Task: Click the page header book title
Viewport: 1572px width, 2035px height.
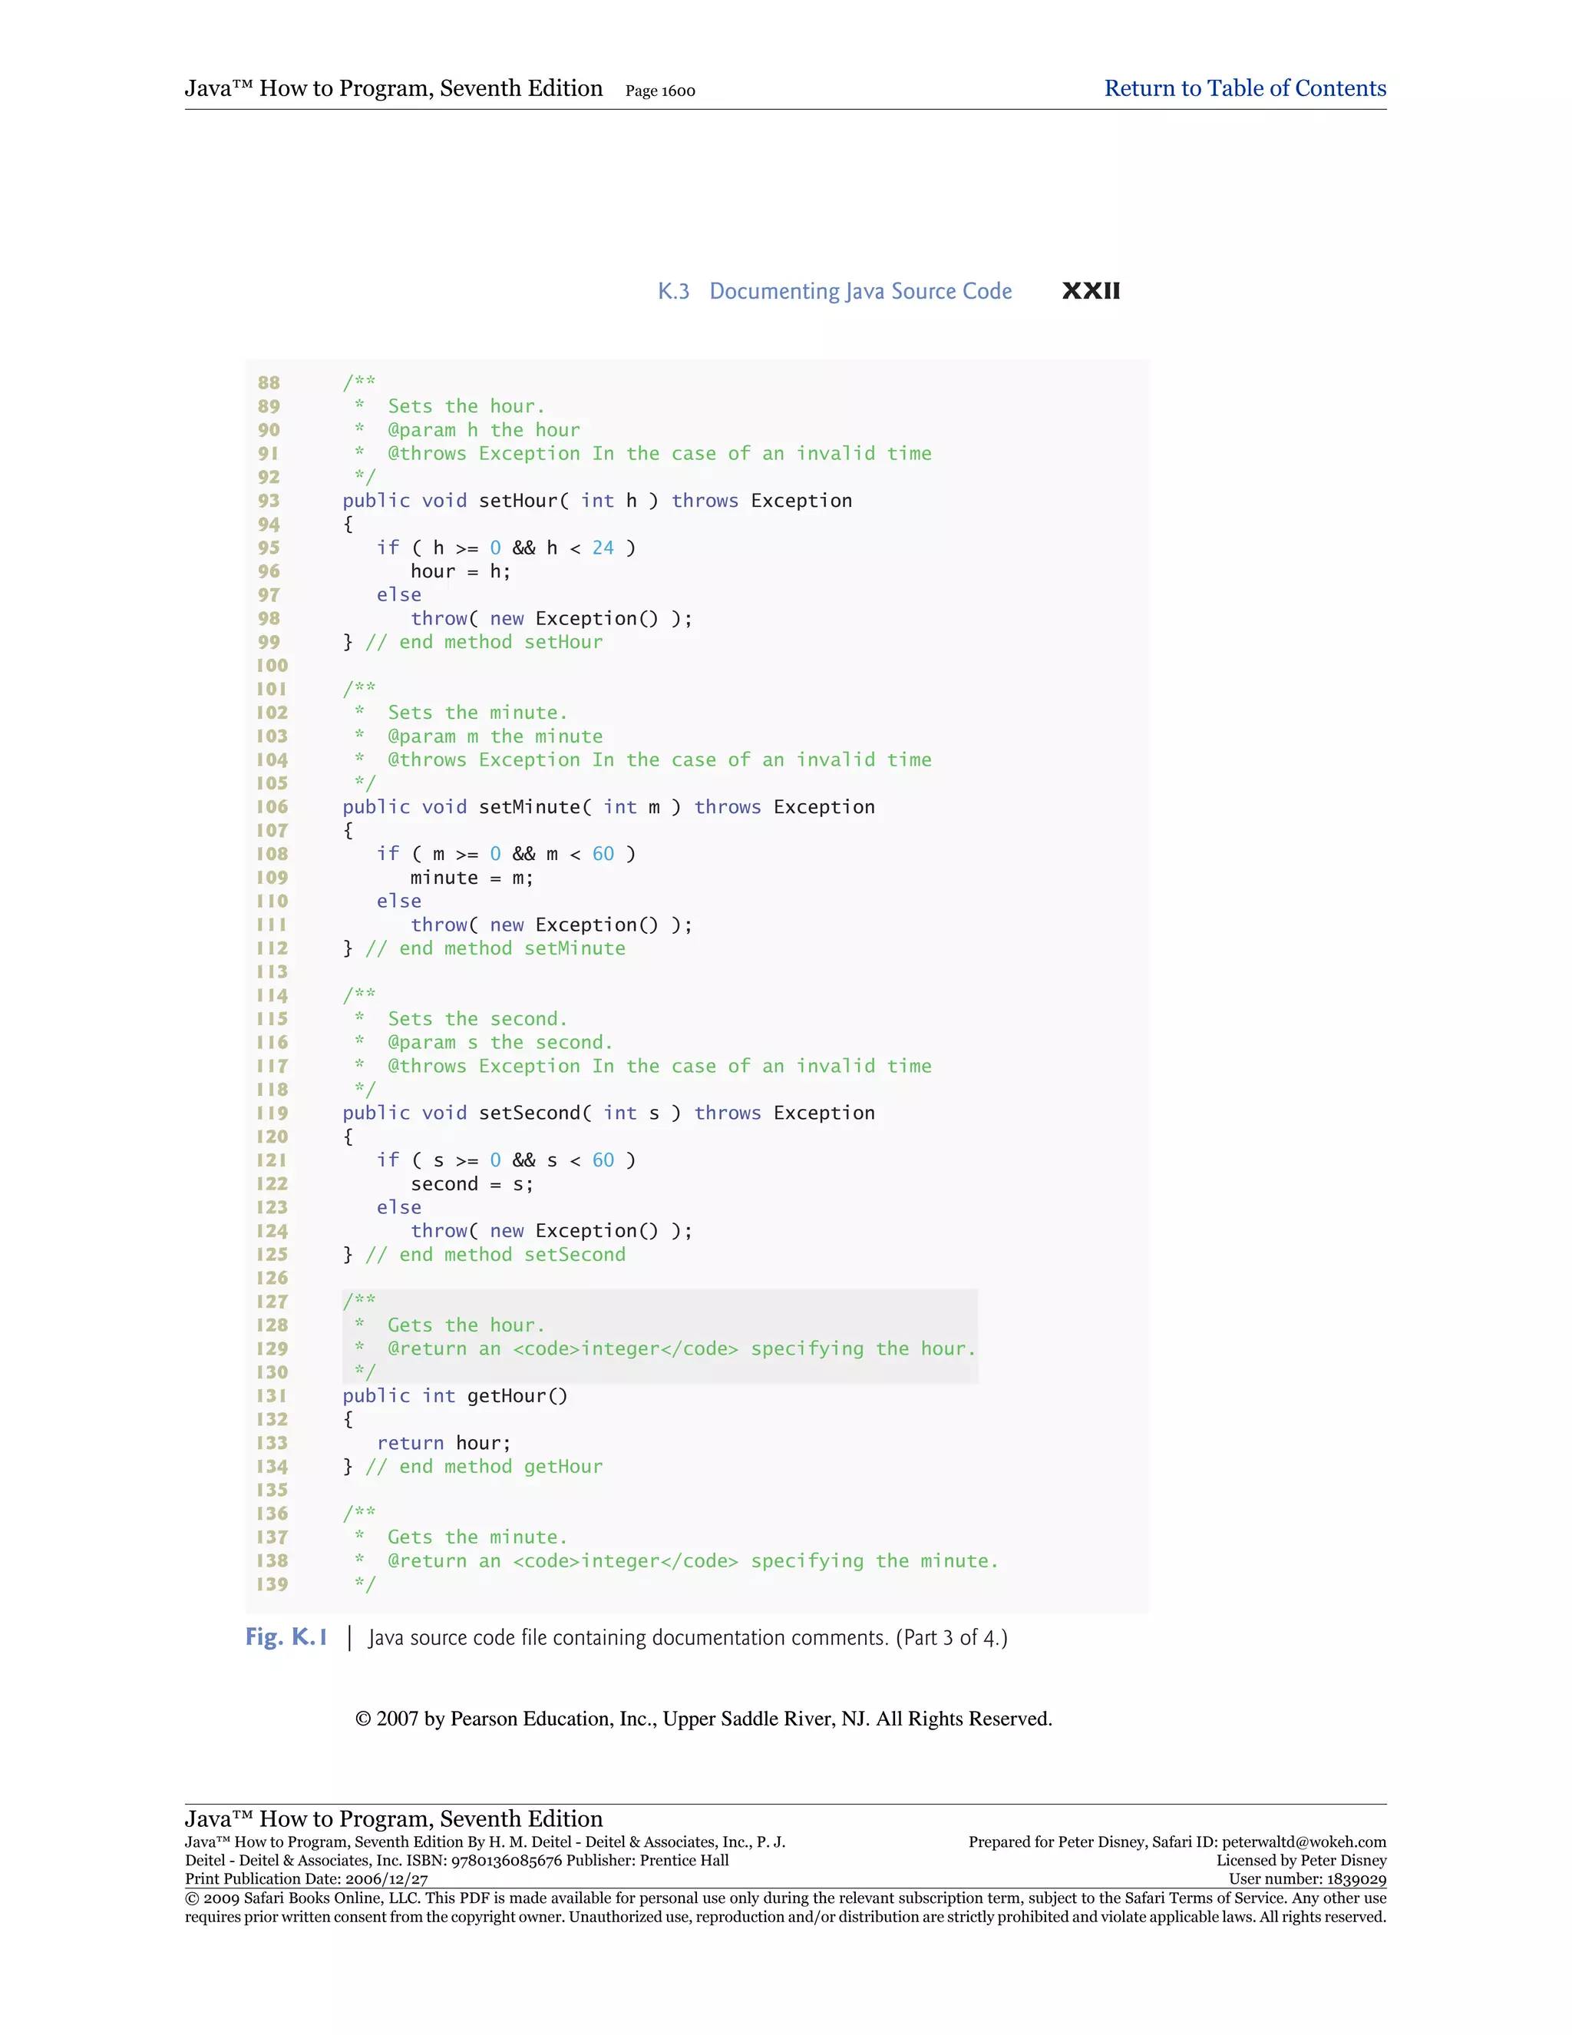Action: [393, 88]
